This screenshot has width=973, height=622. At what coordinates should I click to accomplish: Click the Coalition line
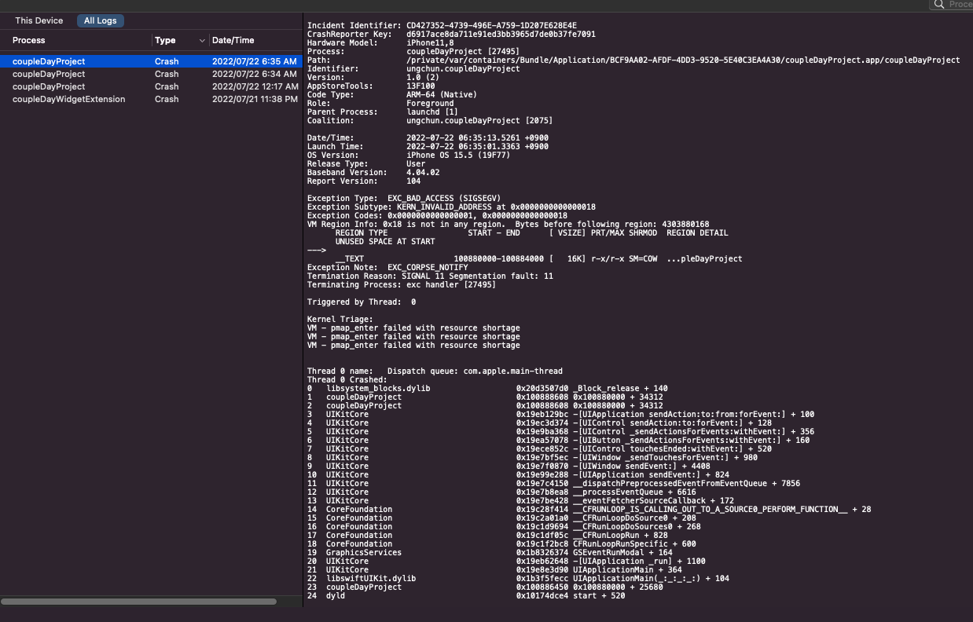430,121
